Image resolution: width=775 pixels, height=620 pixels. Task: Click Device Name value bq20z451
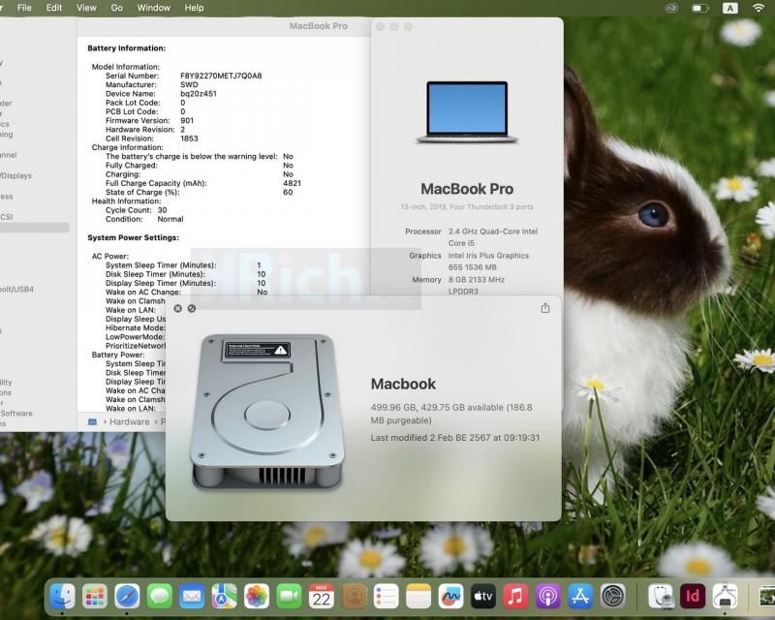(x=199, y=93)
